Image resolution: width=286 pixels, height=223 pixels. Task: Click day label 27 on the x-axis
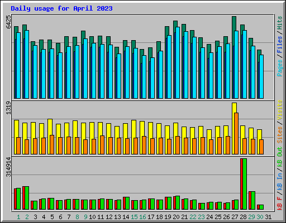coord(235,217)
